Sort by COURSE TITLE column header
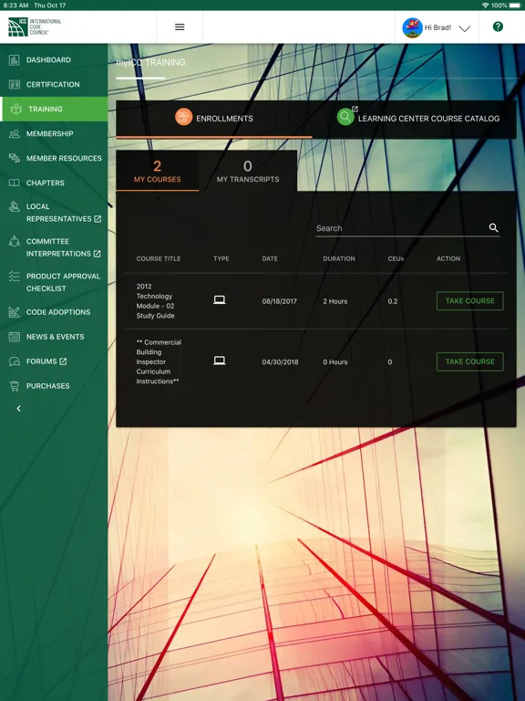The image size is (525, 701). click(x=159, y=259)
